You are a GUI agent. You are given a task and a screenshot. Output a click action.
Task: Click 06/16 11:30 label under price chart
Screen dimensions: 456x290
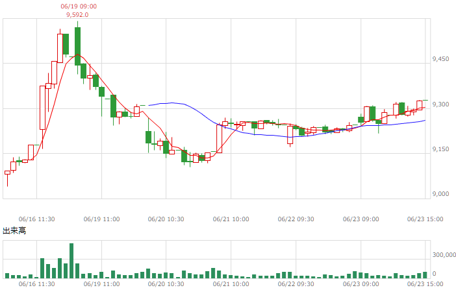point(36,219)
